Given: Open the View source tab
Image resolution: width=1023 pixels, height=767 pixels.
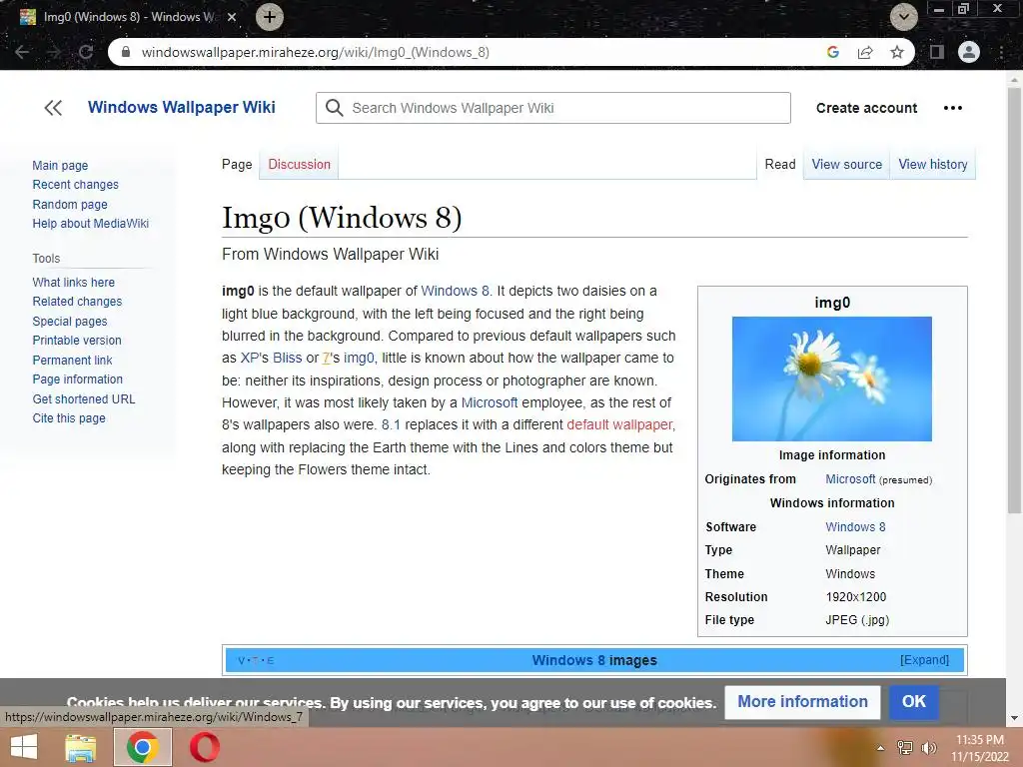Looking at the screenshot, I should click(847, 165).
